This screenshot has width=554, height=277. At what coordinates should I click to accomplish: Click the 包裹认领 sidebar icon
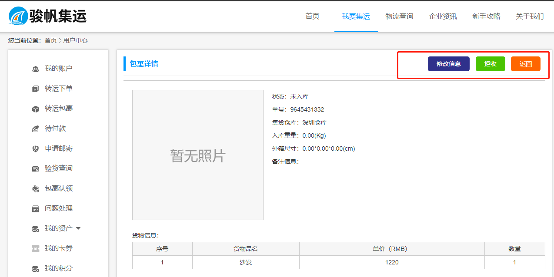point(36,189)
